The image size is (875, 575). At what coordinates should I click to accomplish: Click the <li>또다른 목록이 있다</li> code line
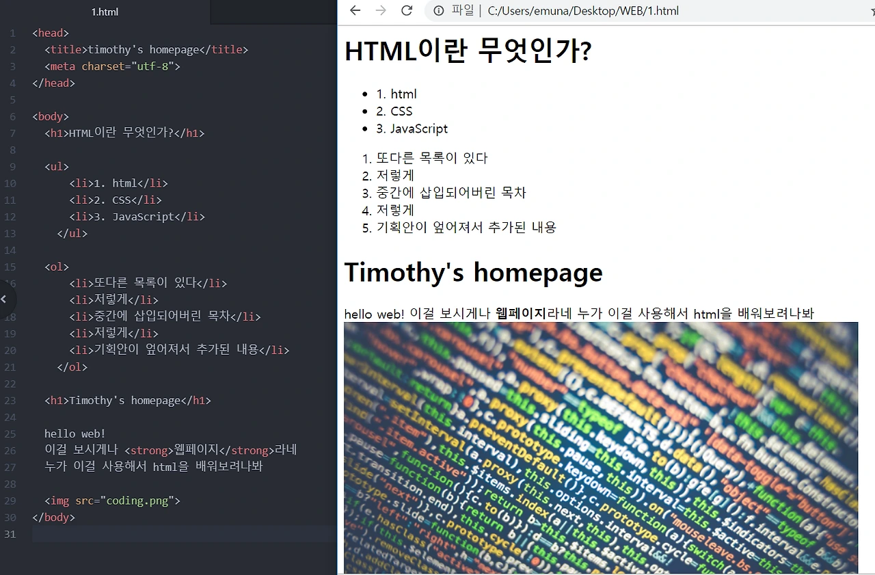(x=148, y=283)
